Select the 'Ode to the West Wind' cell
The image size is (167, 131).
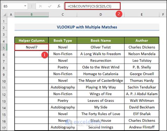(101, 67)
